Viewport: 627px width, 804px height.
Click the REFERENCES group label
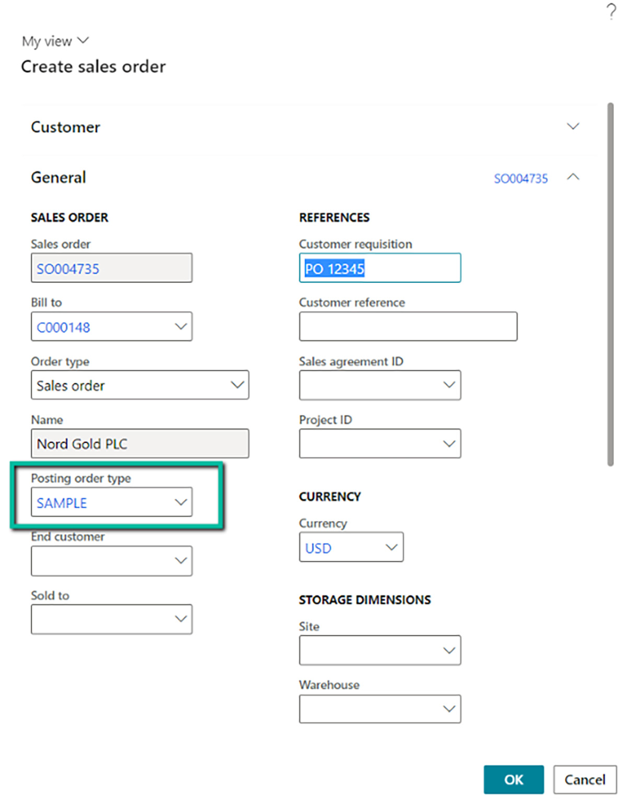(334, 217)
